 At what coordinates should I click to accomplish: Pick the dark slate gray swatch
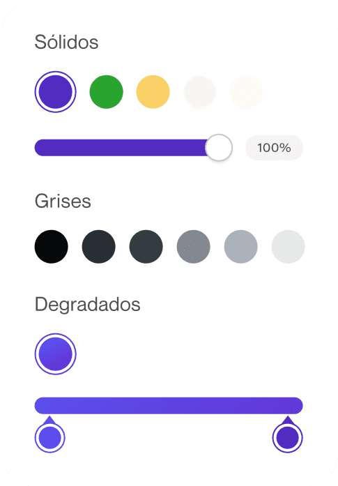point(146,247)
